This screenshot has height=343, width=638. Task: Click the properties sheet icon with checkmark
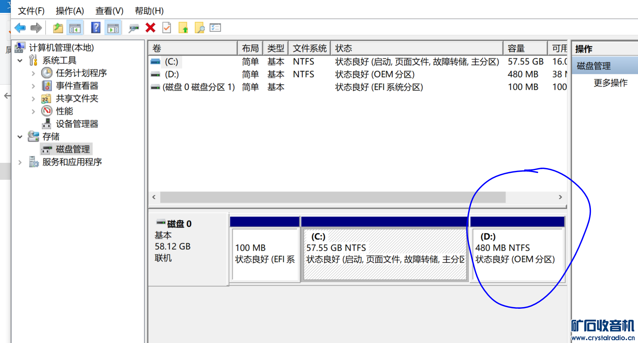pyautogui.click(x=167, y=28)
